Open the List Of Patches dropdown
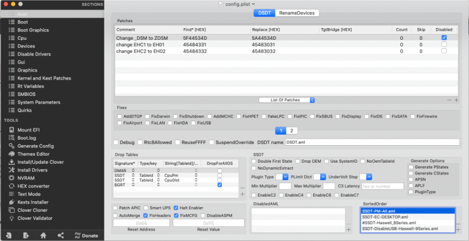469x241 pixels. point(287,100)
